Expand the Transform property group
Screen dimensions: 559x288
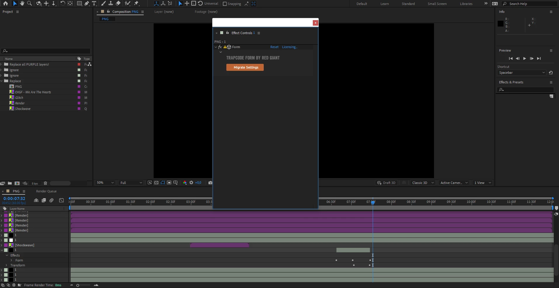(x=6, y=265)
